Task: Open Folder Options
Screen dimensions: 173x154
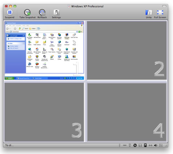Action: [x=37, y=43]
